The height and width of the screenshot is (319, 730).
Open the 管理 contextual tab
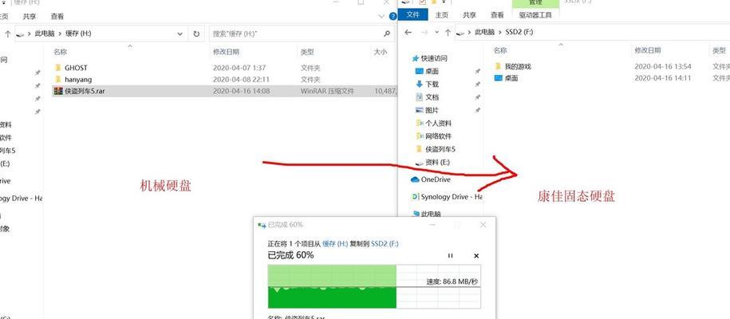coord(535,3)
